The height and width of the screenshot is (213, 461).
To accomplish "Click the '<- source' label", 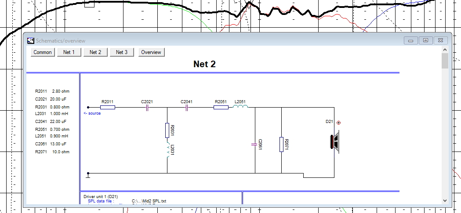I will (92, 113).
